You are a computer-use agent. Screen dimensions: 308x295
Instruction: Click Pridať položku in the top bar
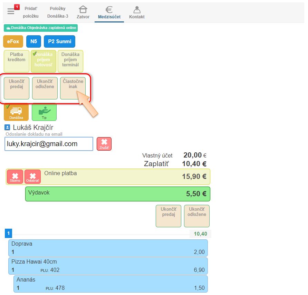(31, 12)
